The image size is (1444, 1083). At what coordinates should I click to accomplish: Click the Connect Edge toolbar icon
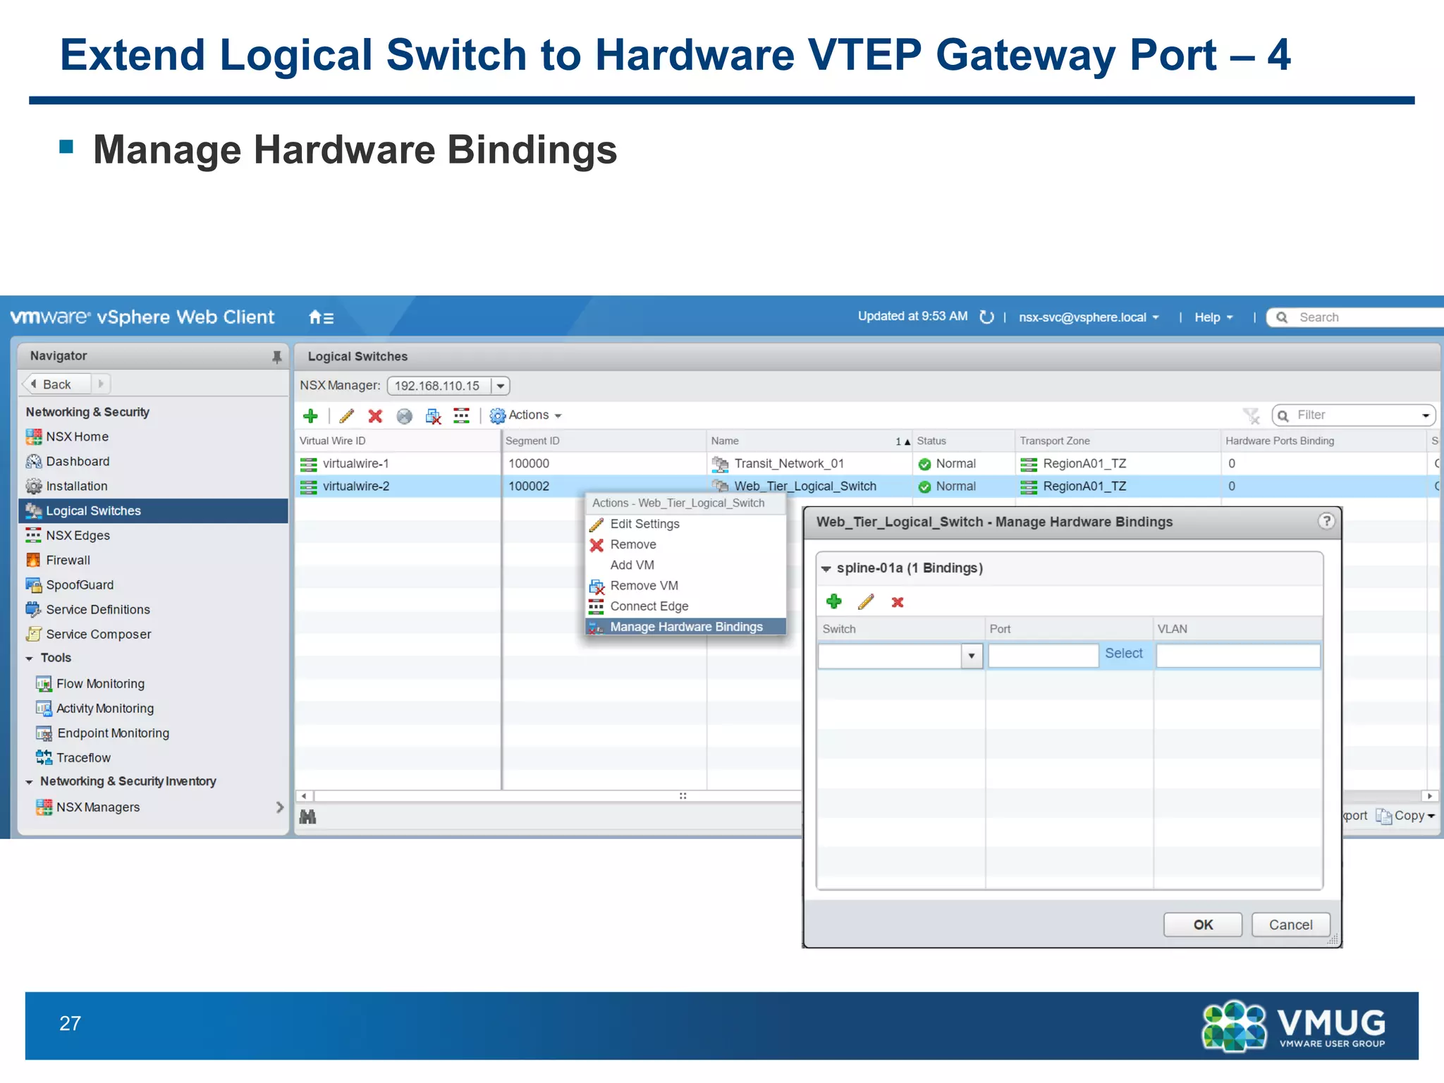[461, 416]
